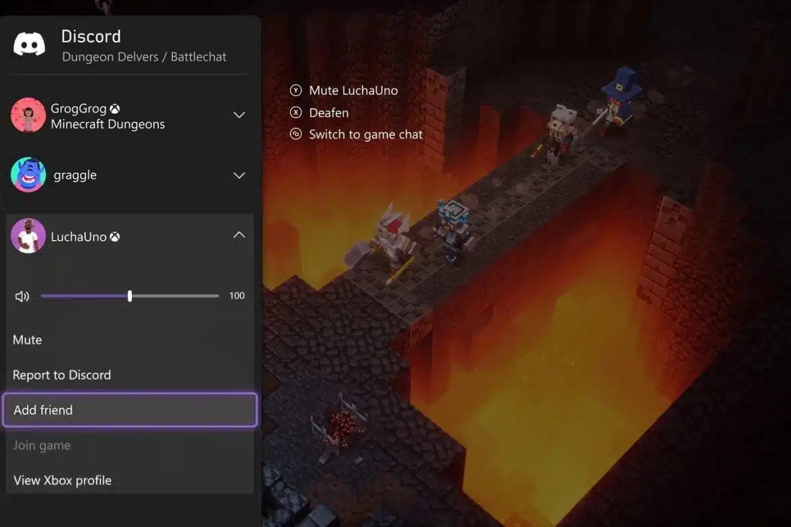Select graggle's blue avatar
The height and width of the screenshot is (527, 791).
click(x=28, y=175)
